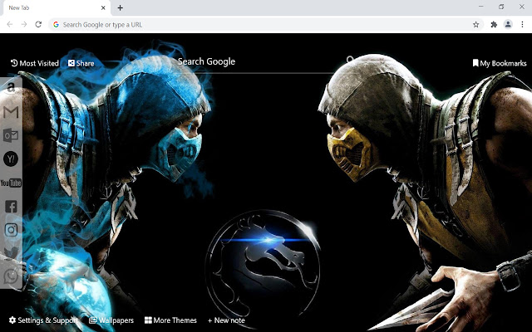Open the YouTube shortcut icon
The image size is (532, 332).
[11, 183]
